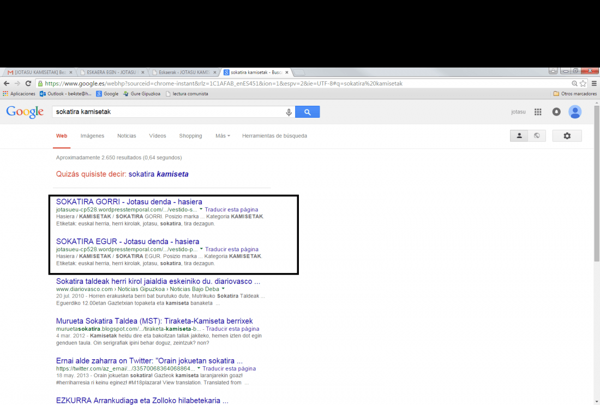This screenshot has height=405, width=600.
Task: Click the vertical page scrollbar thumb
Action: (x=597, y=184)
